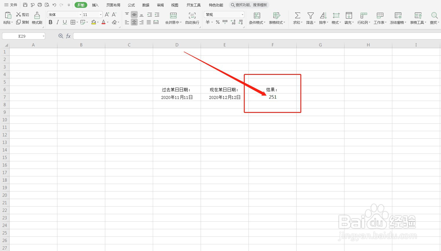Click the Cut (剪切) scissors icon

point(19,15)
